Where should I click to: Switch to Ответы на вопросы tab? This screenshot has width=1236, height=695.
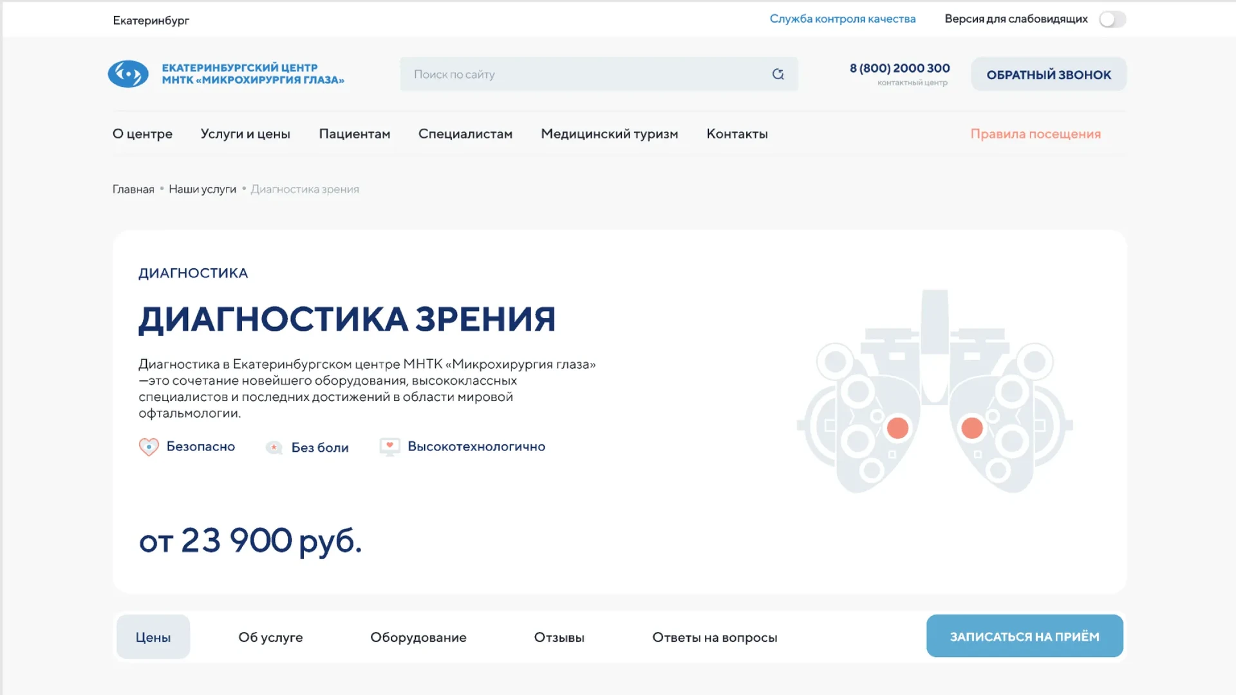point(715,637)
